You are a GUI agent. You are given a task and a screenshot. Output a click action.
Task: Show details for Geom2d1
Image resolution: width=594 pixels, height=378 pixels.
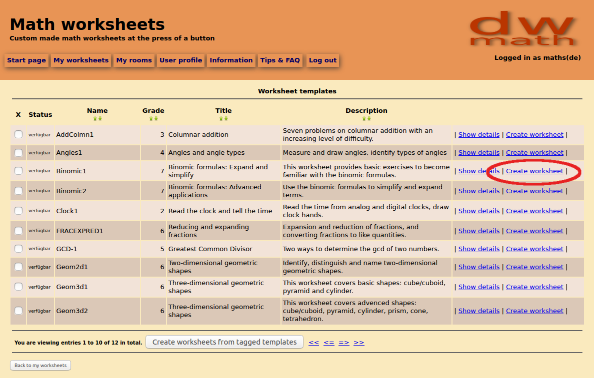(479, 267)
